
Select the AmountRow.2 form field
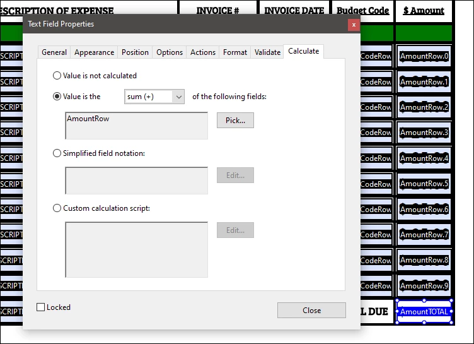[x=424, y=107]
